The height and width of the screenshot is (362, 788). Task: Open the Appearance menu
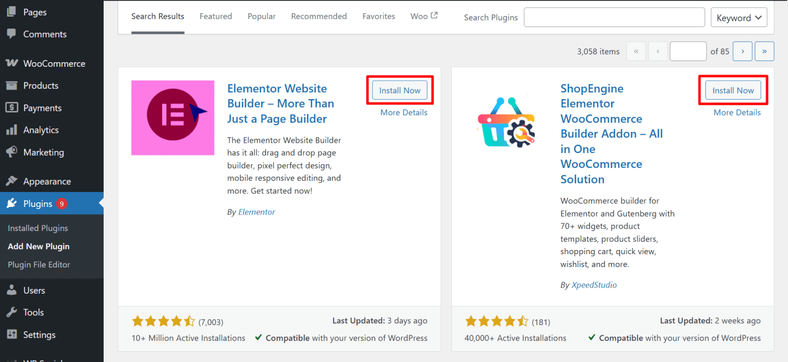[x=47, y=181]
